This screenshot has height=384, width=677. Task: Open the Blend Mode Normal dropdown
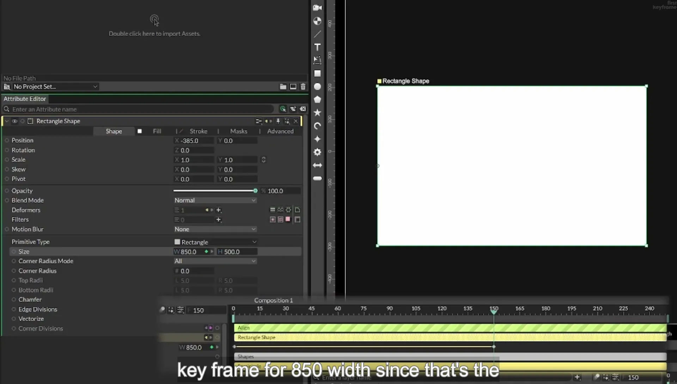[x=215, y=200]
